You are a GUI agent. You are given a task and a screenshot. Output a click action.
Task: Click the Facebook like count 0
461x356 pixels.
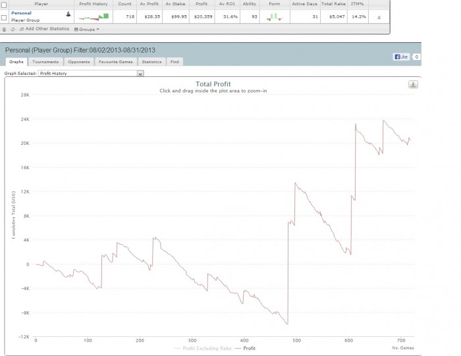click(417, 57)
